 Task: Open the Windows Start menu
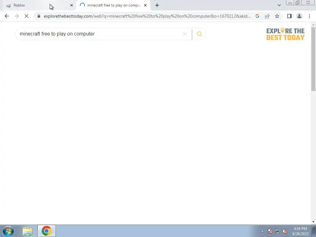pos(8,231)
